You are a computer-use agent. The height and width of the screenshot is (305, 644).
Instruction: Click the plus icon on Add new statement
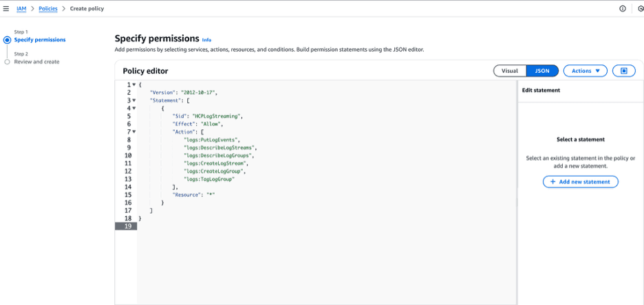click(x=552, y=181)
